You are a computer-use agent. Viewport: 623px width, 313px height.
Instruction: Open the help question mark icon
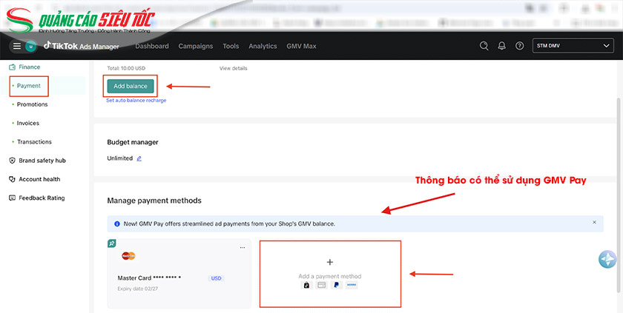tap(519, 46)
